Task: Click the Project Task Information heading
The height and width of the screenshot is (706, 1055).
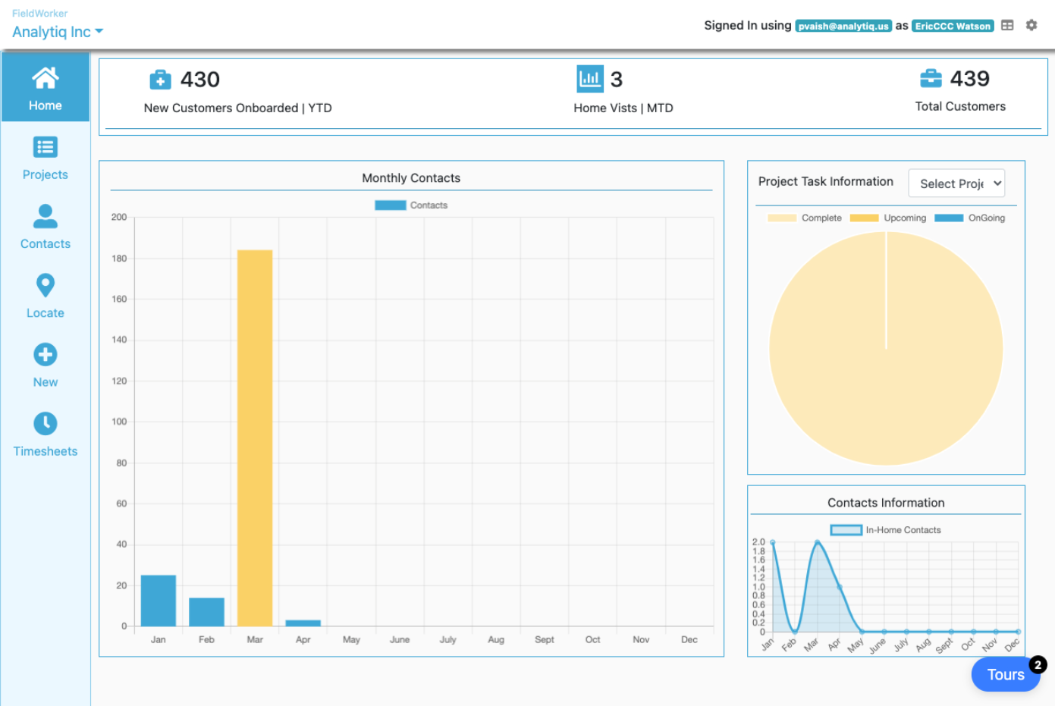Action: 826,181
